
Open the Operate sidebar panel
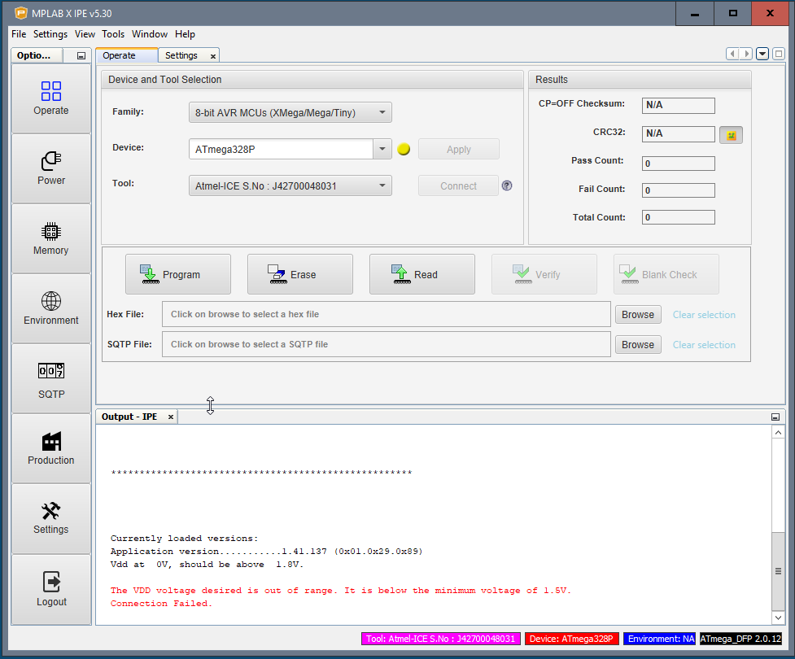[51, 99]
